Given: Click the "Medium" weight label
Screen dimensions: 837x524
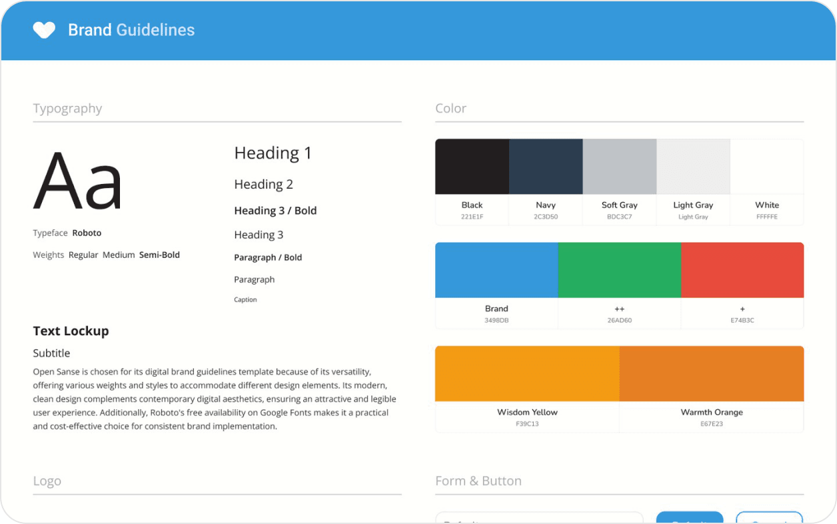Looking at the screenshot, I should [x=119, y=255].
